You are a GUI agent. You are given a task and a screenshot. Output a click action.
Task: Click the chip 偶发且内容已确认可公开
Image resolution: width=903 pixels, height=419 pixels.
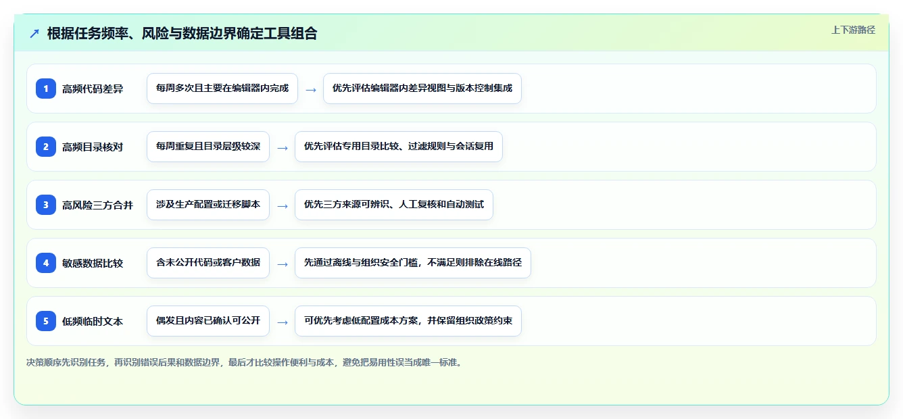point(208,321)
